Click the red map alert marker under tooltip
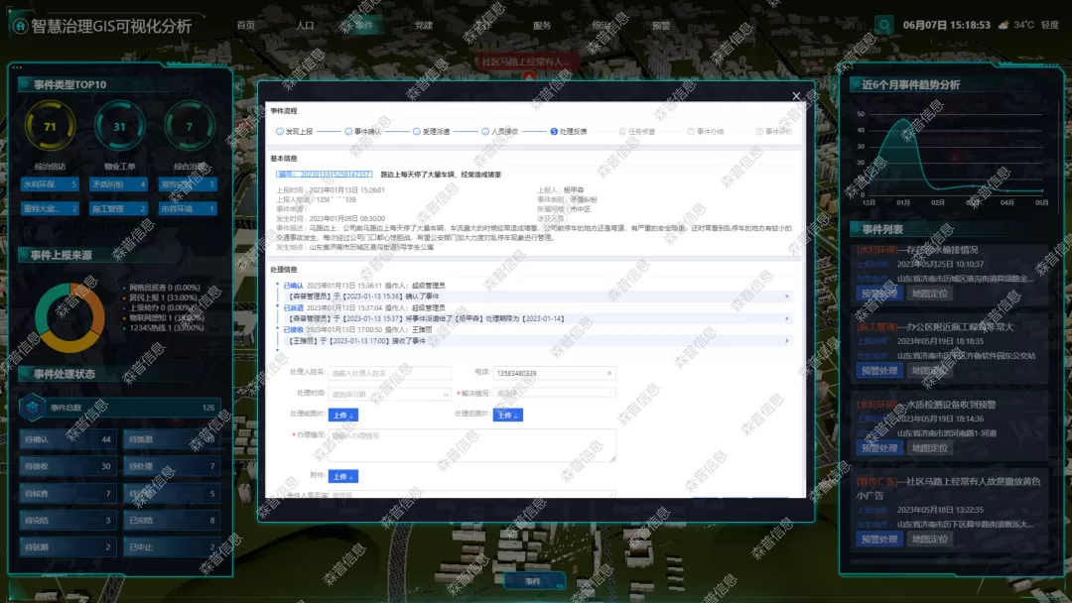Screen dimensions: 1072x603 click(528, 77)
